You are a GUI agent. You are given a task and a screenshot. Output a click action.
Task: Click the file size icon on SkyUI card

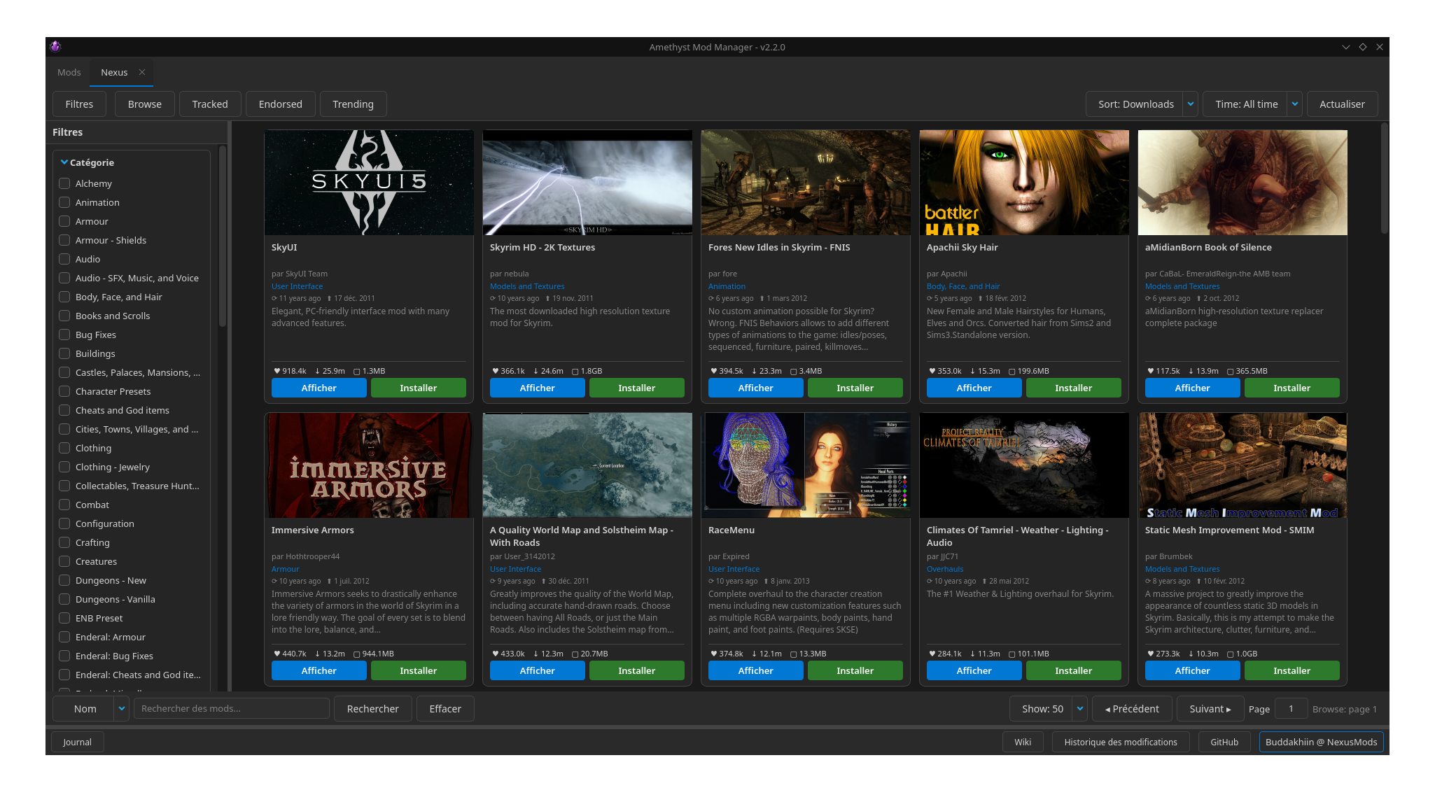(357, 371)
